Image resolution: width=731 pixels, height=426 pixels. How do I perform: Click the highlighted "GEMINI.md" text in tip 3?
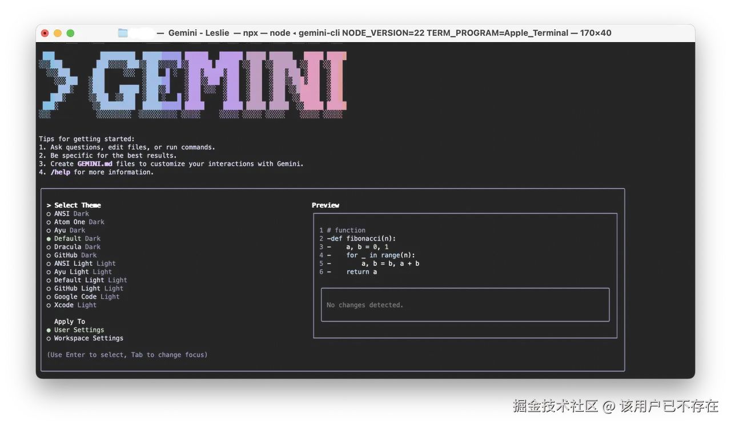95,164
